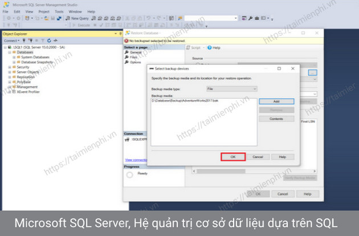This screenshot has width=359, height=236.
Task: Expand the PolyBase tree node
Action: [10, 82]
